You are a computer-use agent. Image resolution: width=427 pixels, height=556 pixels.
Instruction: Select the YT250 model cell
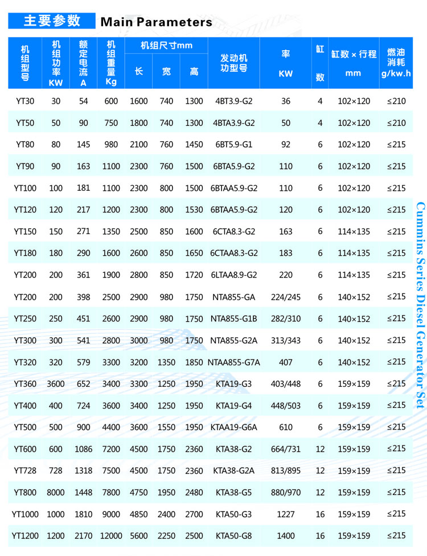25,319
